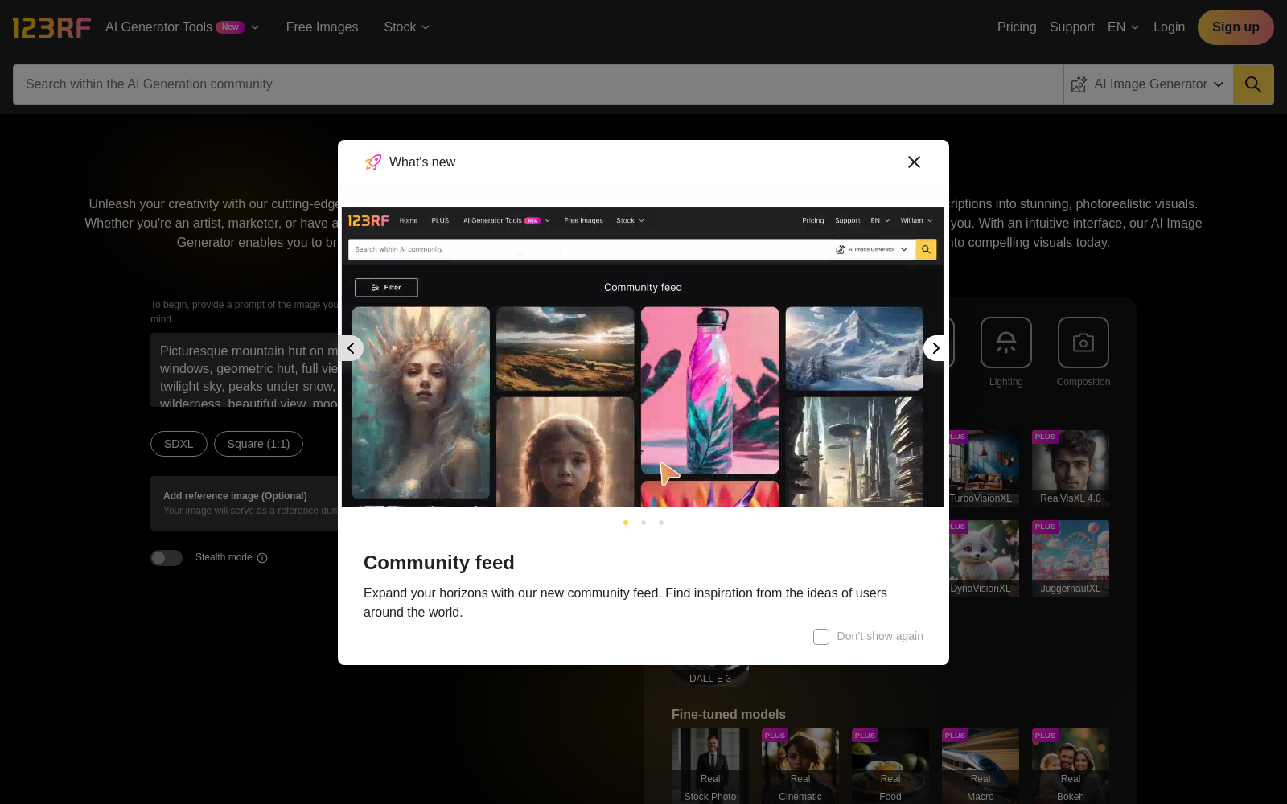
Task: Select the second carousel dot
Action: pos(643,523)
